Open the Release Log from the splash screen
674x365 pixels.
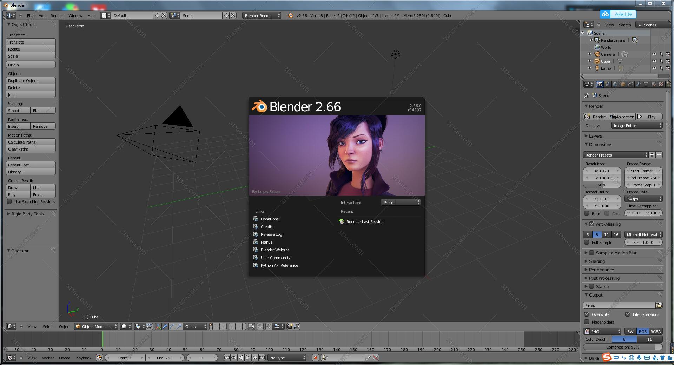[271, 234]
